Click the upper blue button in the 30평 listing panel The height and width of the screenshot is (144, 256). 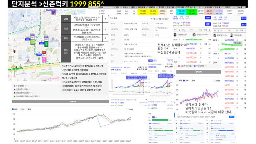tap(244, 18)
